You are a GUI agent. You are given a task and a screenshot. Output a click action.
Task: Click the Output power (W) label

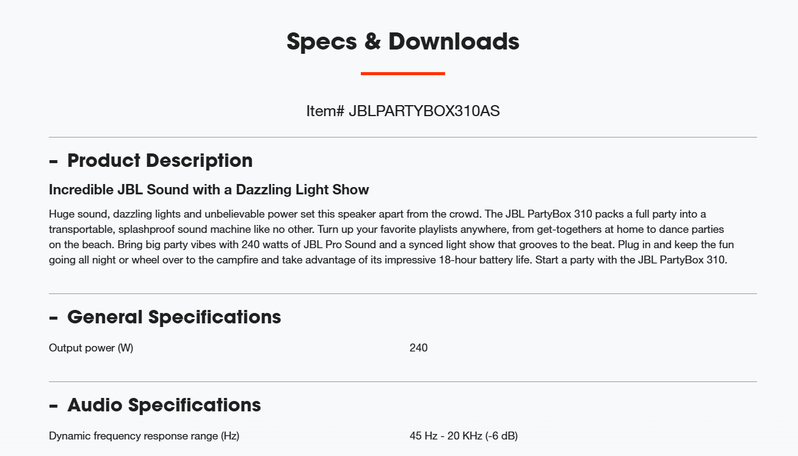tap(91, 348)
